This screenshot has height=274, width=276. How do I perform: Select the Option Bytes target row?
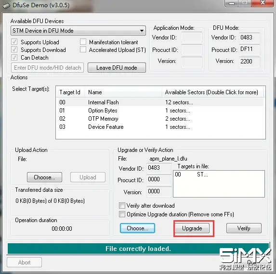click(160, 111)
